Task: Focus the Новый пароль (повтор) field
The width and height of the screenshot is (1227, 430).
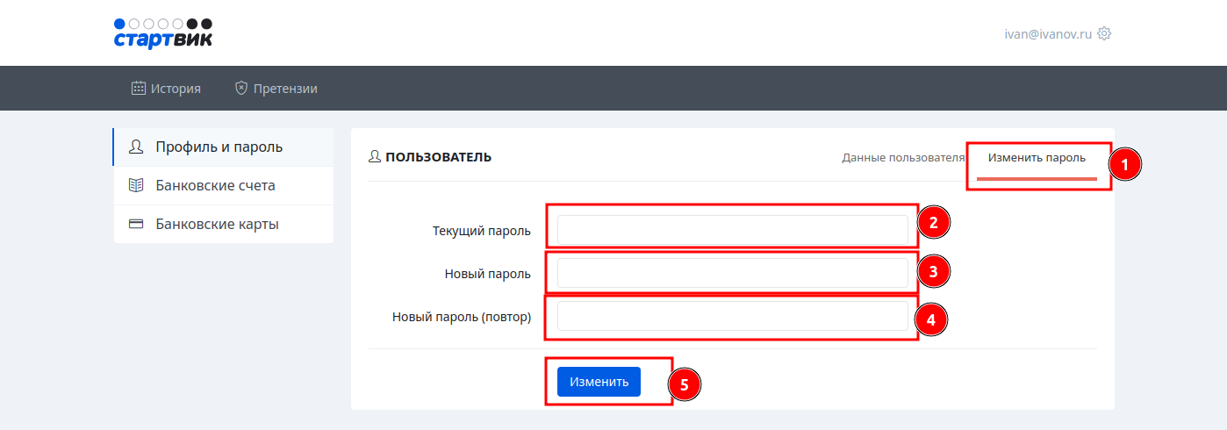Action: [x=732, y=316]
